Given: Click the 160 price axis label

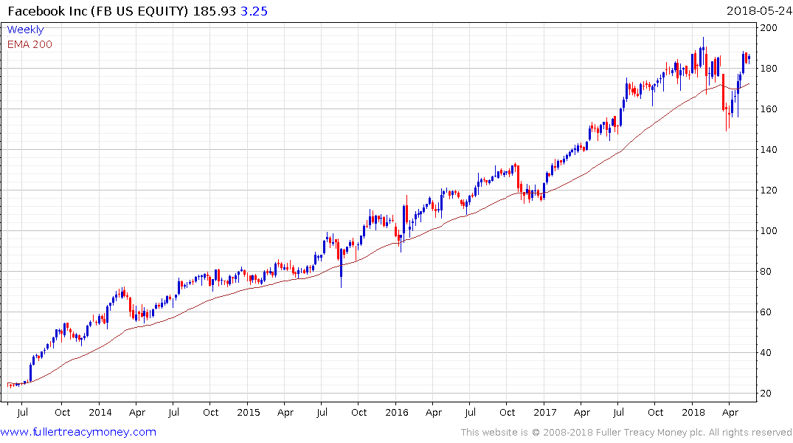Looking at the screenshot, I should point(769,109).
